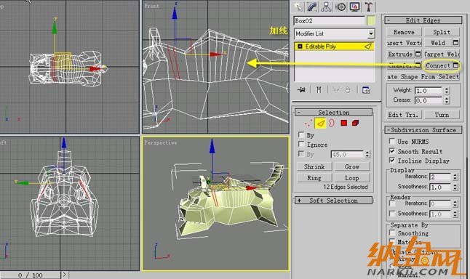The image size is (470, 279).
Task: Enable Separate By Smoothing checkbox
Action: [x=391, y=232]
